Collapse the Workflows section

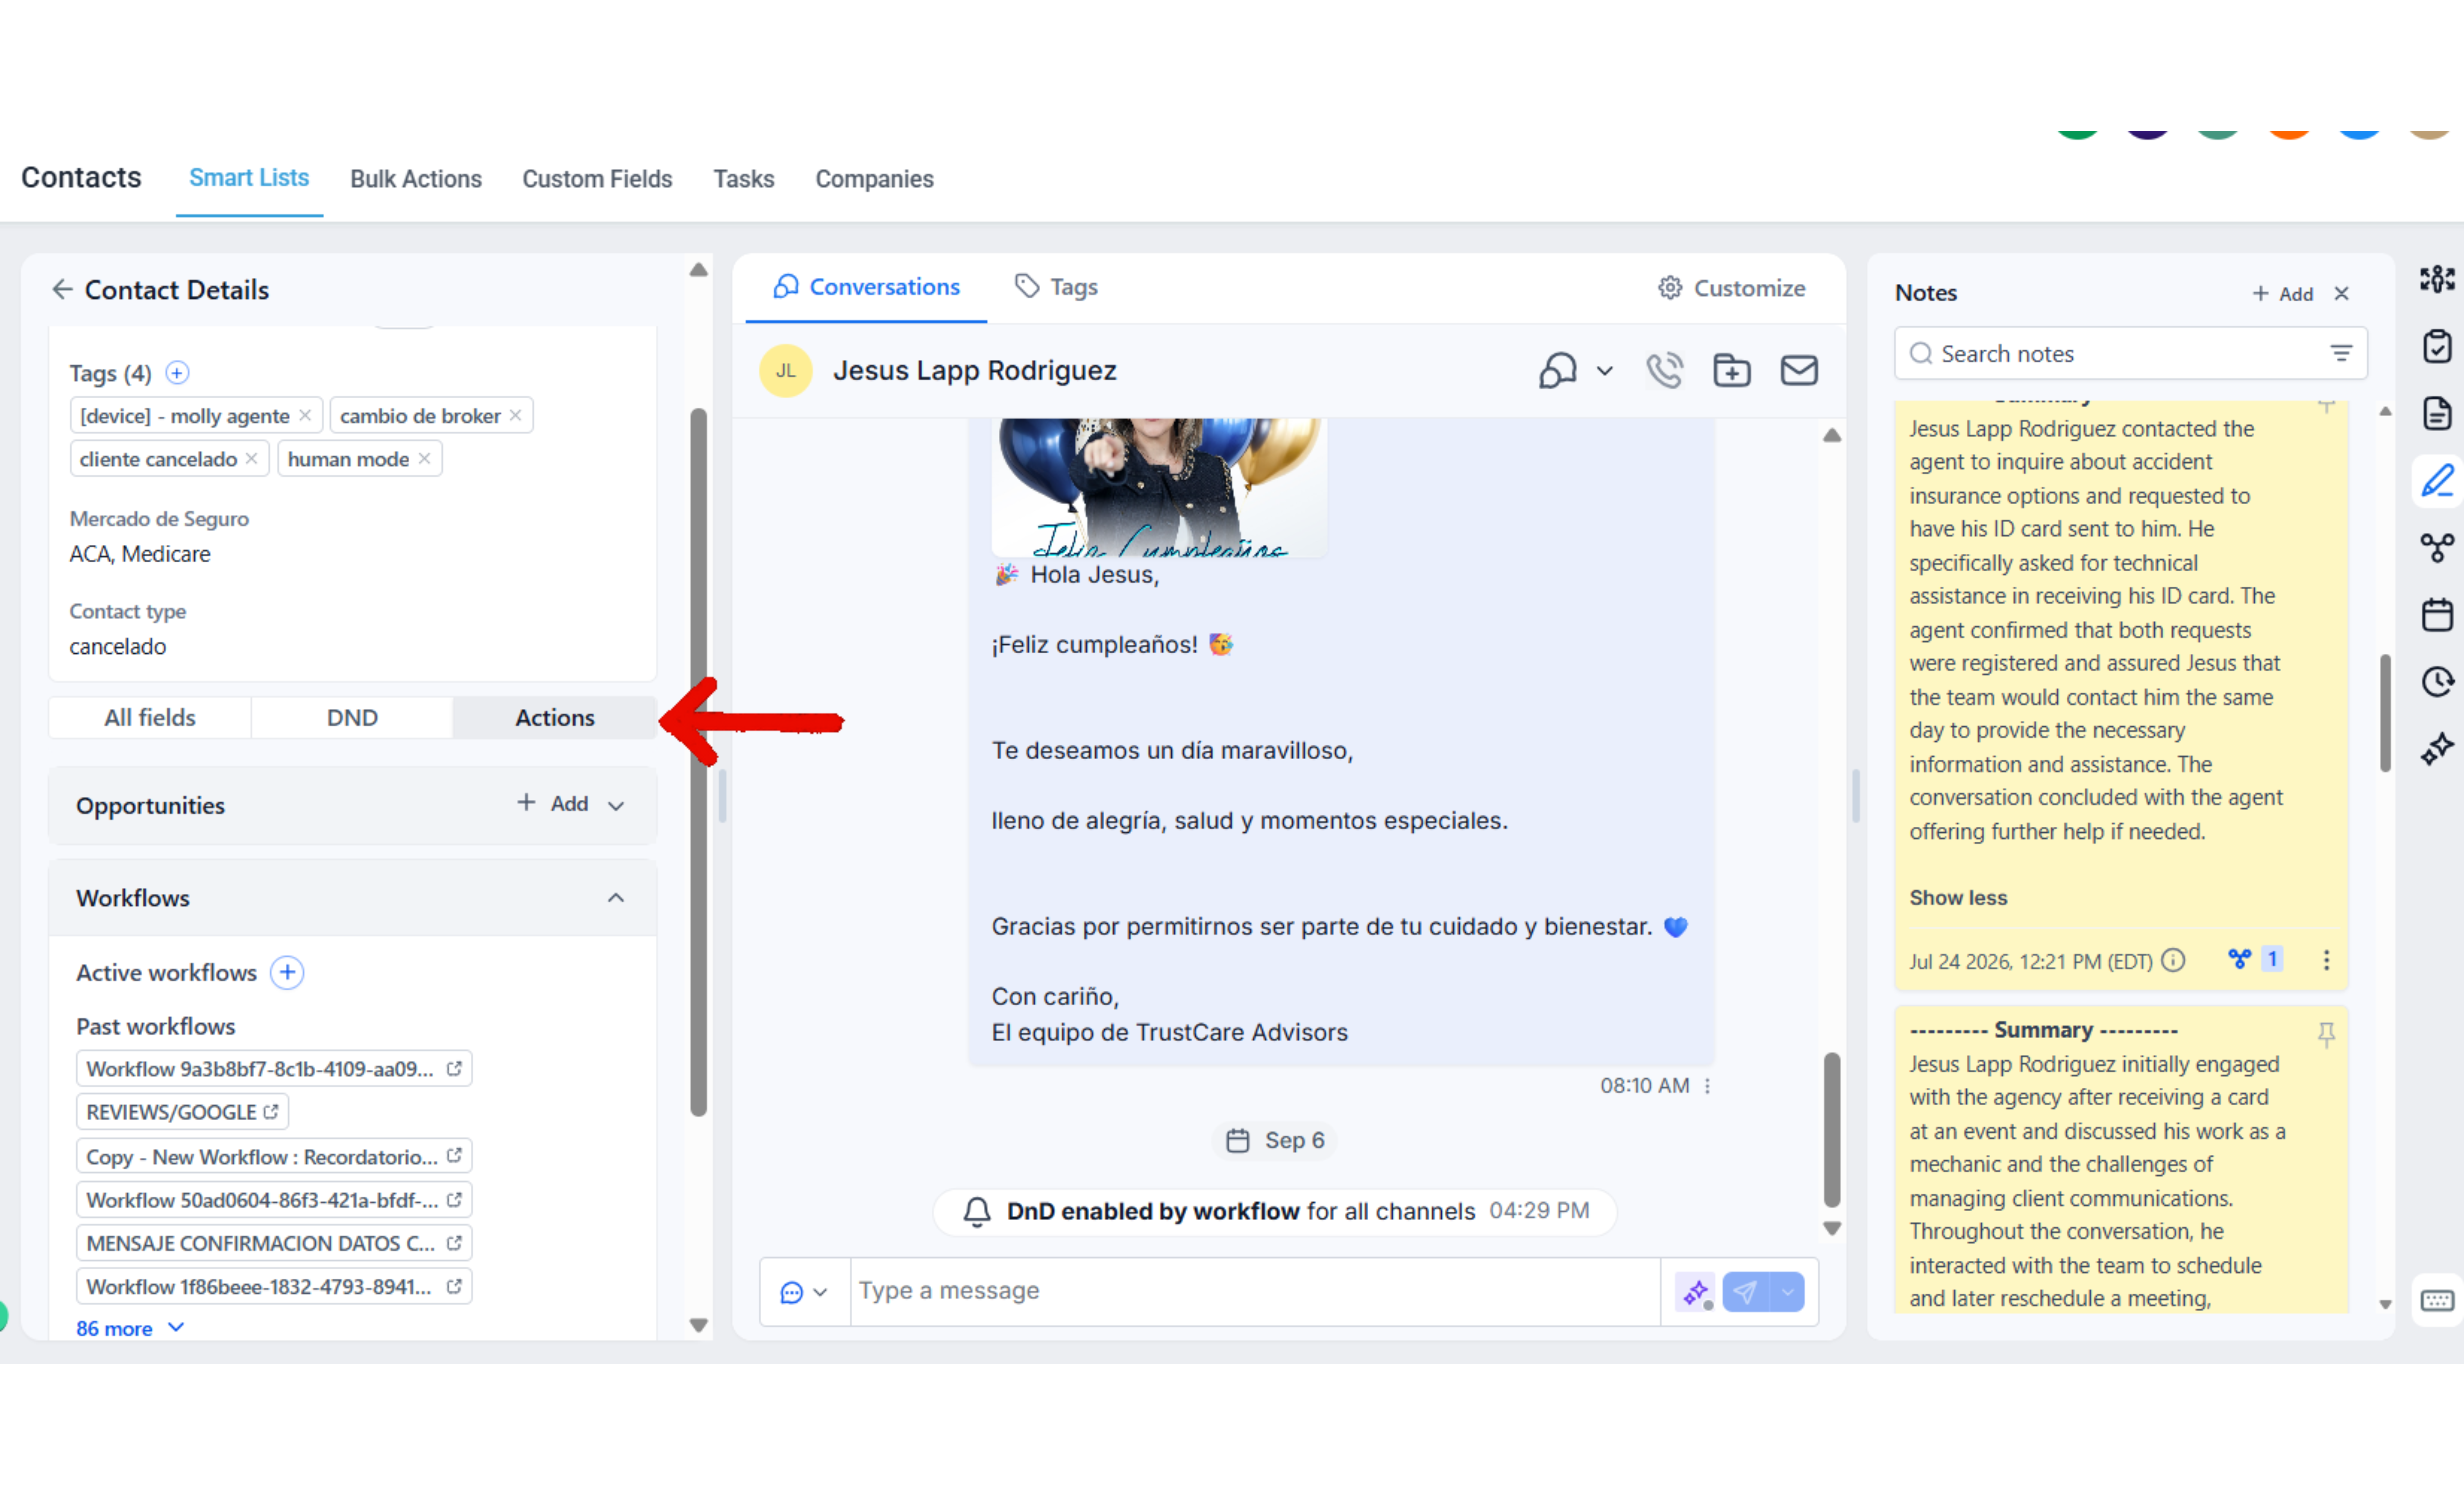(x=616, y=898)
